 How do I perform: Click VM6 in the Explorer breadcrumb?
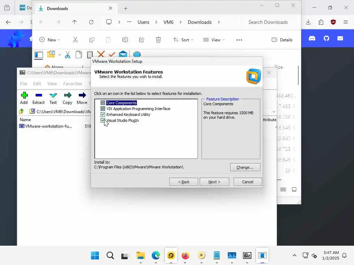point(168,22)
